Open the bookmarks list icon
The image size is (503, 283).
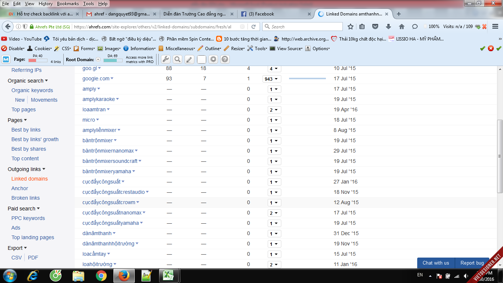click(x=362, y=27)
